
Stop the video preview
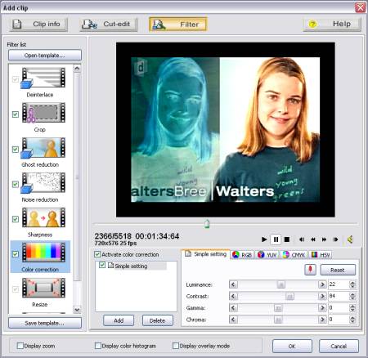tap(287, 239)
